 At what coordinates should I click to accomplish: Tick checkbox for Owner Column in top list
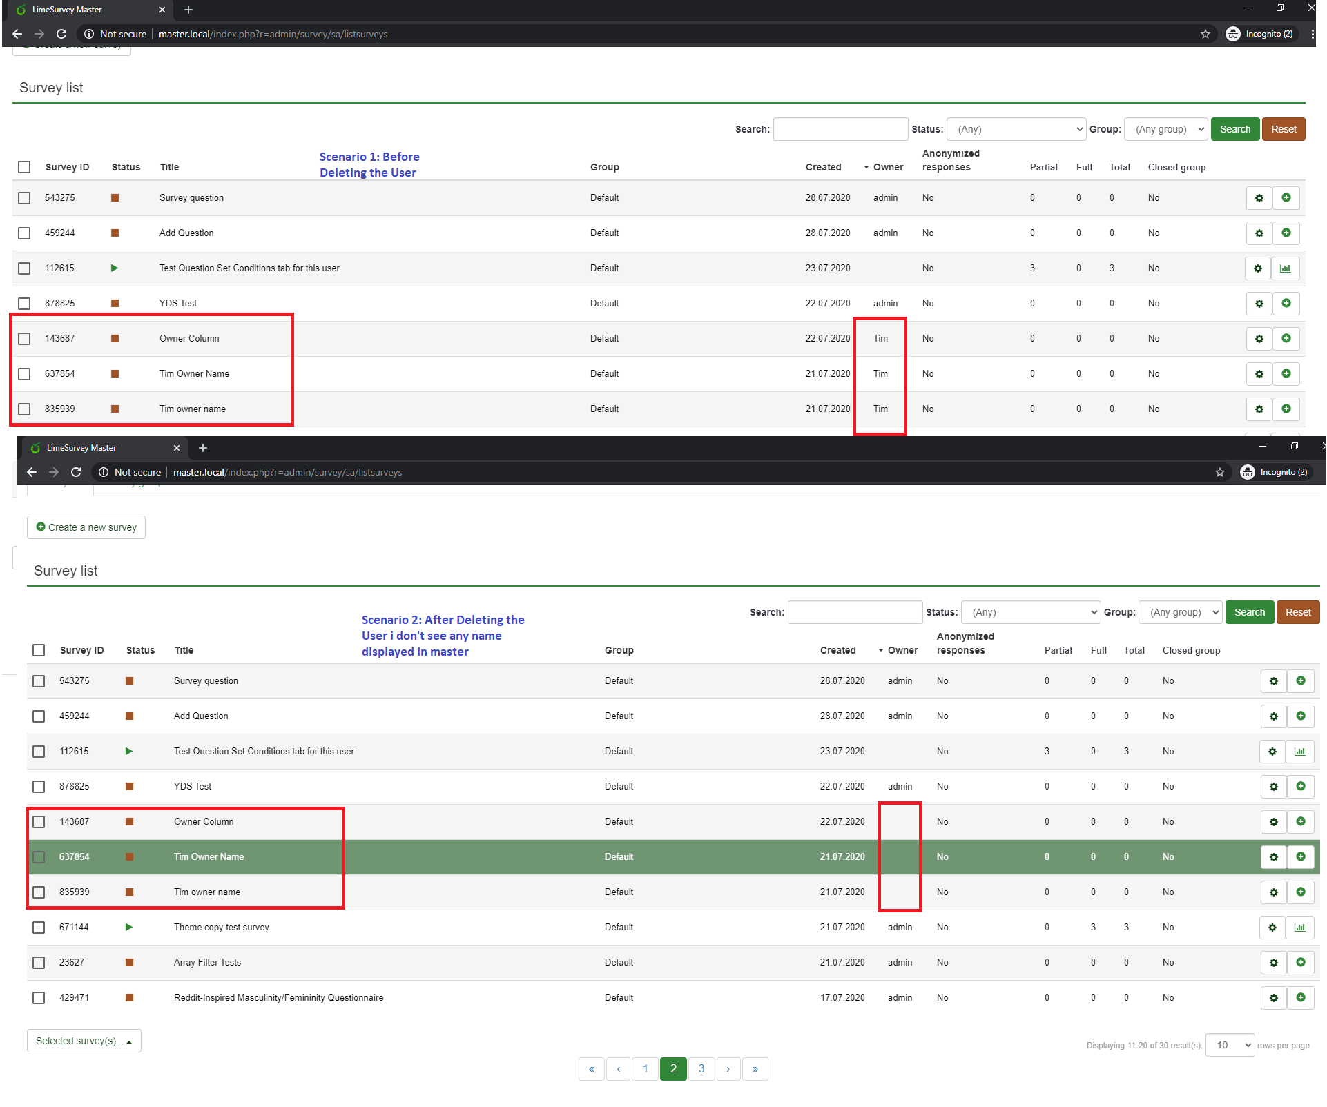24,339
